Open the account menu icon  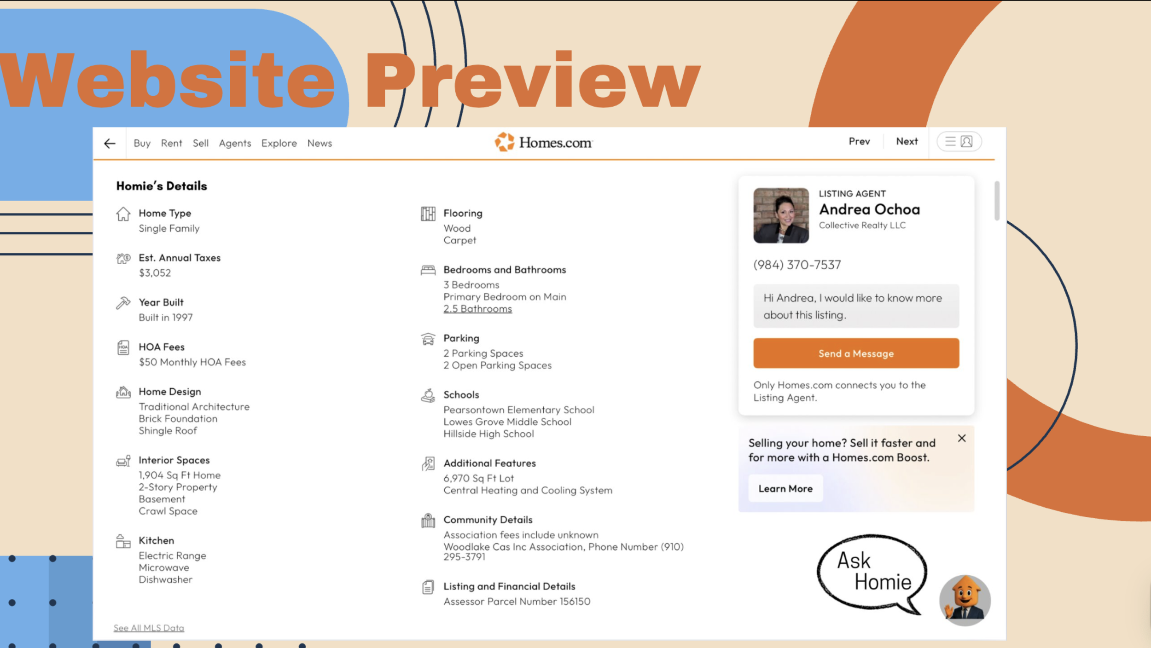pos(959,141)
